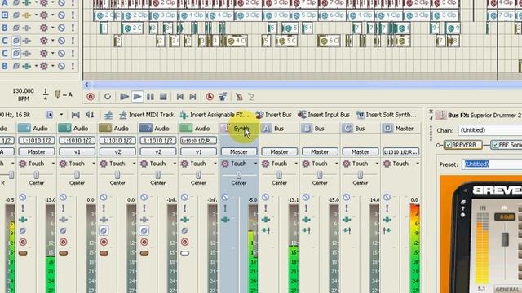Toggle input monitor on Audio 7 strip
This screenshot has height=293, width=522.
coord(144,230)
